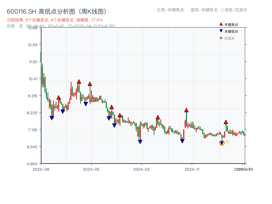
Task: Click the 13.68 y-axis label
Action: click(x=32, y=29)
